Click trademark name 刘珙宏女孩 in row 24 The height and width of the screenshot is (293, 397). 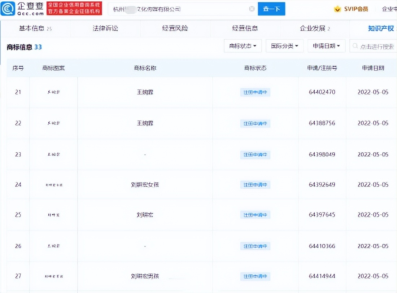click(145, 185)
